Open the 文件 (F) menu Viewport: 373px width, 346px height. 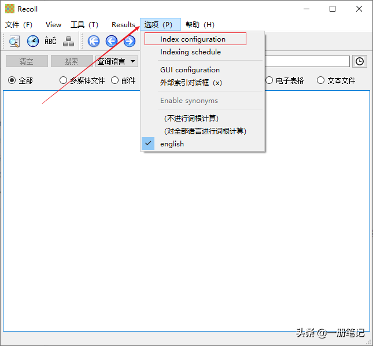(19, 24)
